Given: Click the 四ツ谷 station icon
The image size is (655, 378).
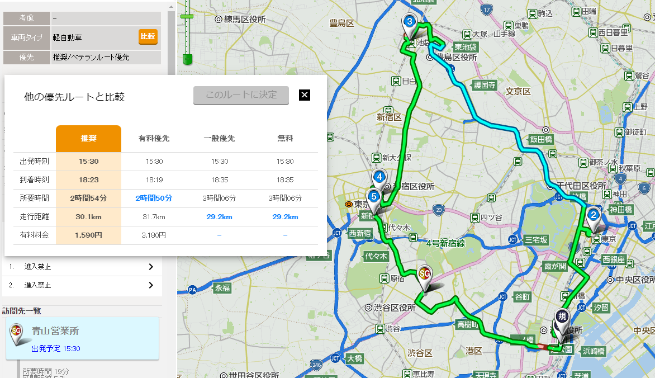Looking at the screenshot, I should (x=474, y=218).
